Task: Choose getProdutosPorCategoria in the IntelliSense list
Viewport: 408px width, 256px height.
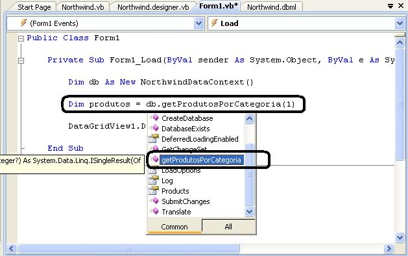Action: 201,160
